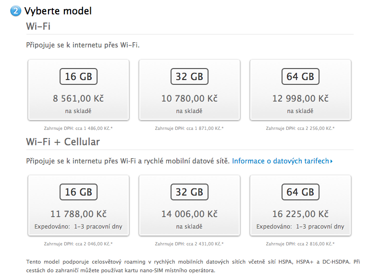Click the DPH note cca 2 816,00 Kč
369x278 pixels.
(300, 243)
